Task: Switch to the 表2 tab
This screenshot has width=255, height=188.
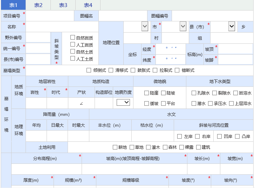Action: (x=39, y=5)
